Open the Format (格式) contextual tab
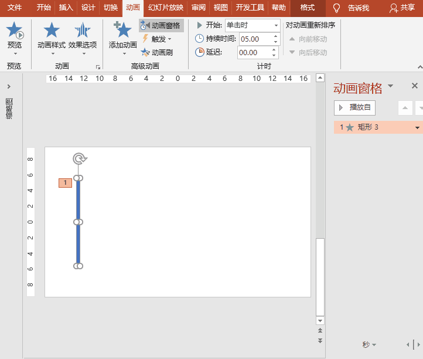 click(x=308, y=8)
